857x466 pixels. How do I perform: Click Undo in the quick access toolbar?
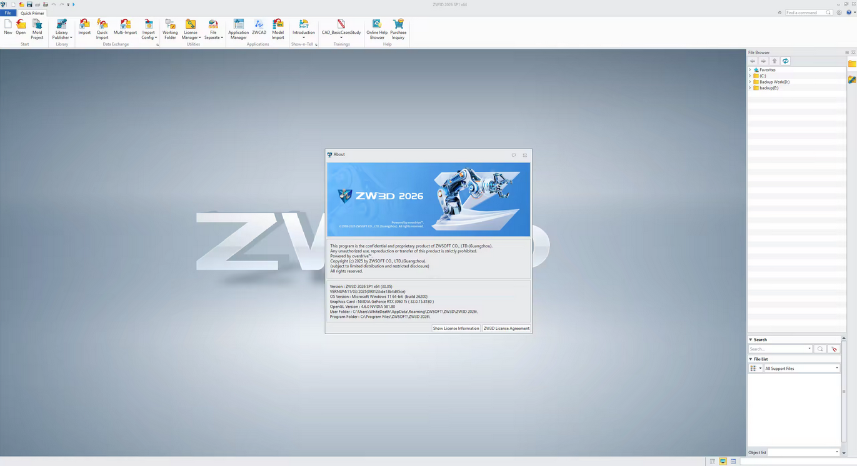(x=54, y=4)
